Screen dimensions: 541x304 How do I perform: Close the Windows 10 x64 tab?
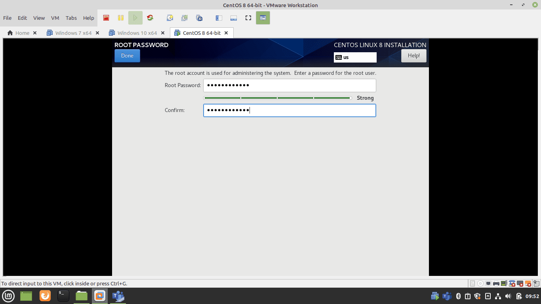(163, 33)
